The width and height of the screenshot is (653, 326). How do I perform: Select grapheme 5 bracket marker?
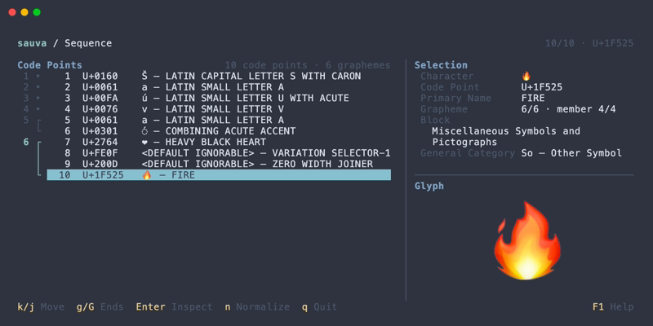39,126
